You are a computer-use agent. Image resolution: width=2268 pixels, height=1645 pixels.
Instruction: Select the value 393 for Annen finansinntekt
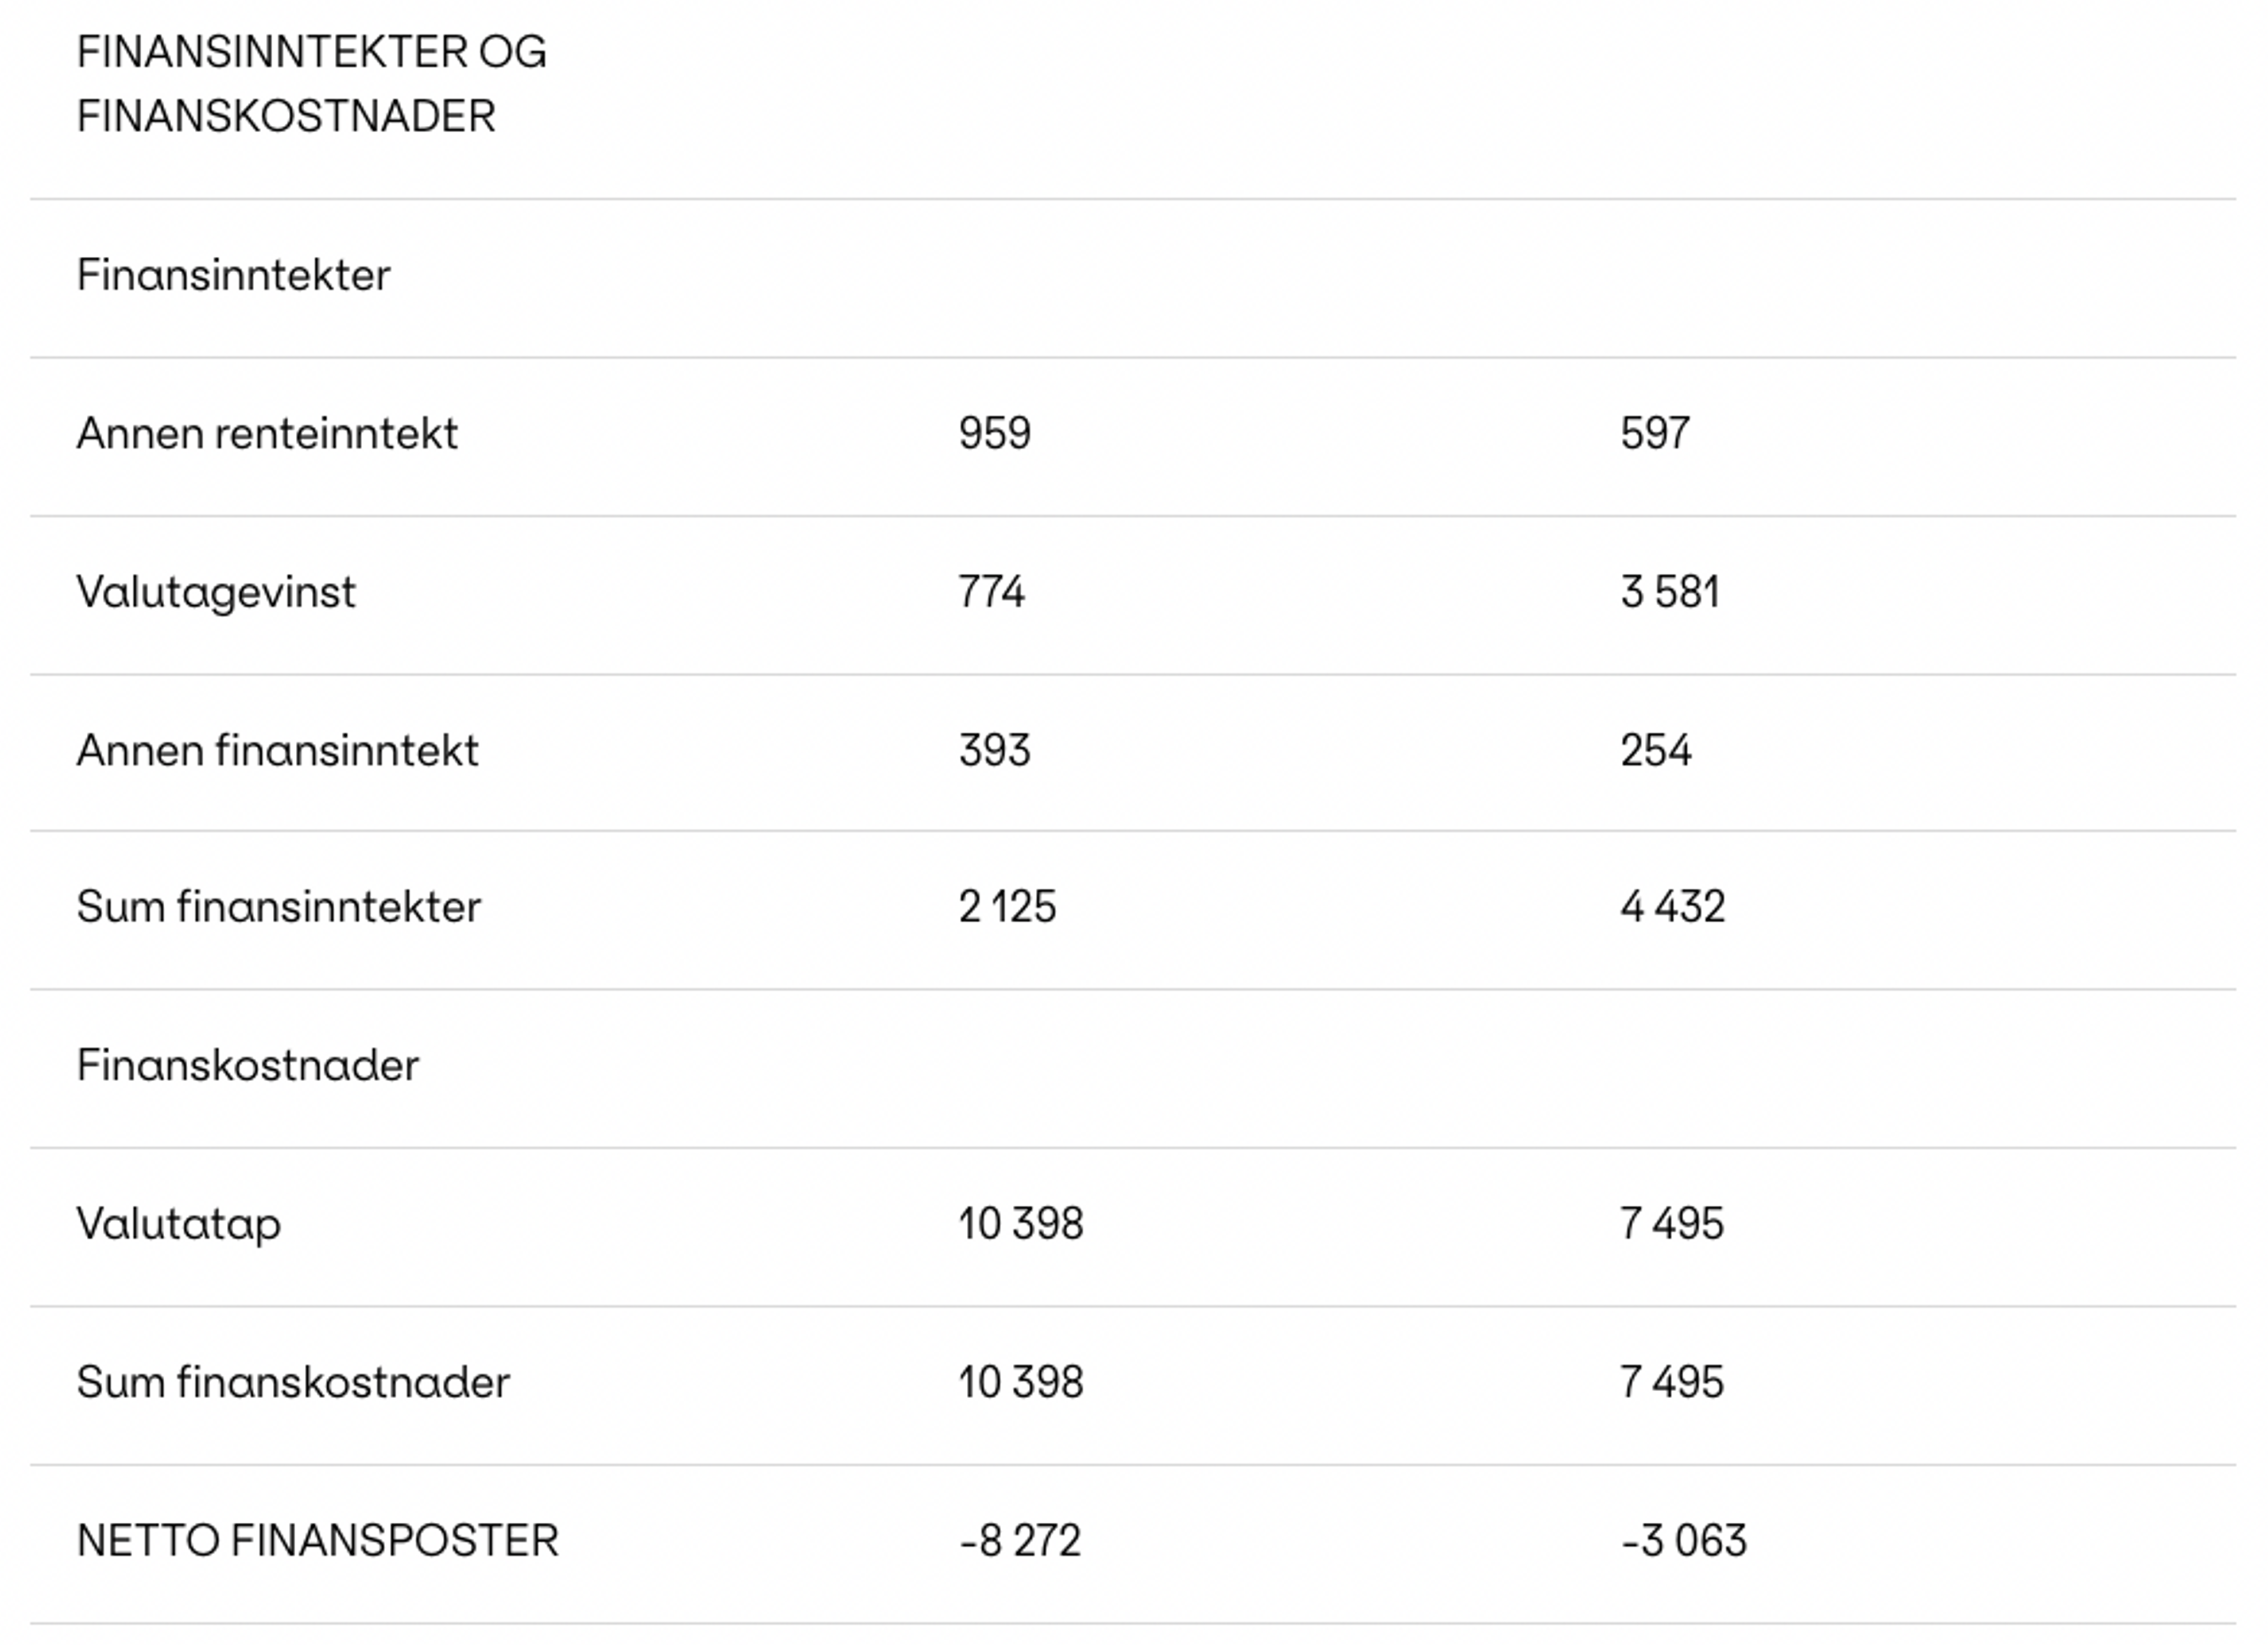[994, 751]
